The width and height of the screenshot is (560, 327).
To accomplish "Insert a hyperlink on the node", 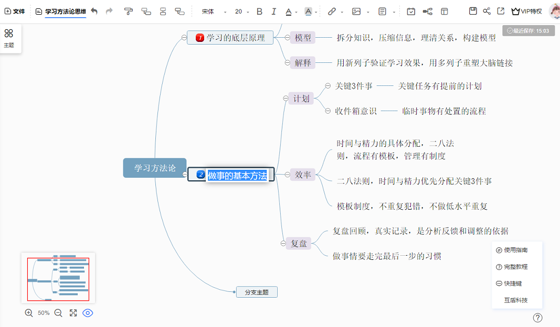I will (332, 11).
